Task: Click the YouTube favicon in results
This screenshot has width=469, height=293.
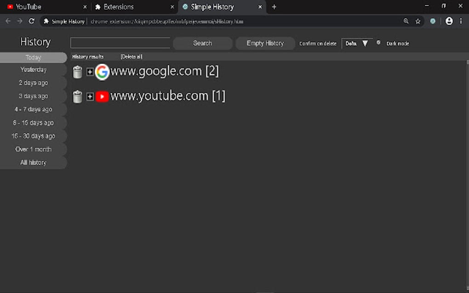Action: click(102, 96)
